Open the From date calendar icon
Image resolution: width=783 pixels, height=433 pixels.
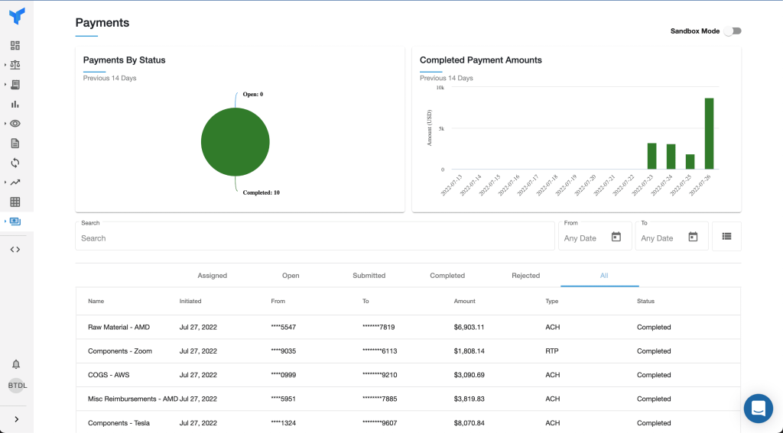(616, 237)
